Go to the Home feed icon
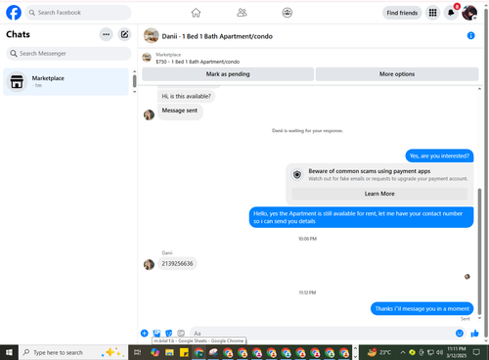The height and width of the screenshot is (360, 489). 196,13
